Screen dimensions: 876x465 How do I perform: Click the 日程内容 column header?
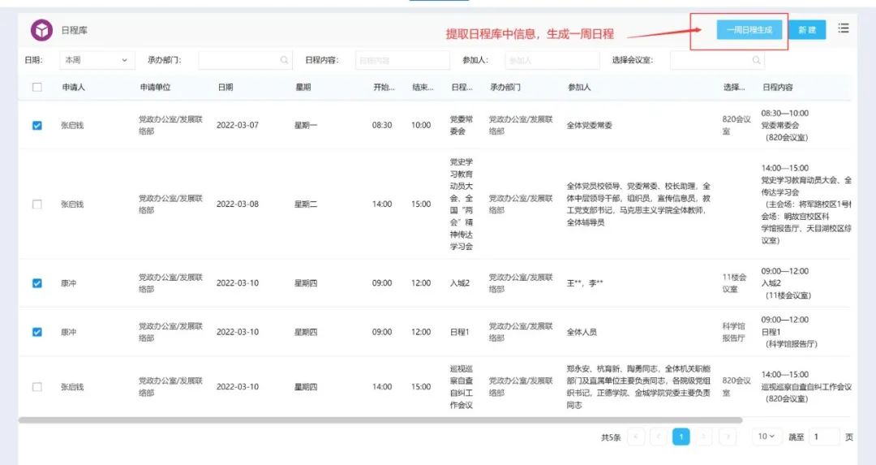[777, 87]
